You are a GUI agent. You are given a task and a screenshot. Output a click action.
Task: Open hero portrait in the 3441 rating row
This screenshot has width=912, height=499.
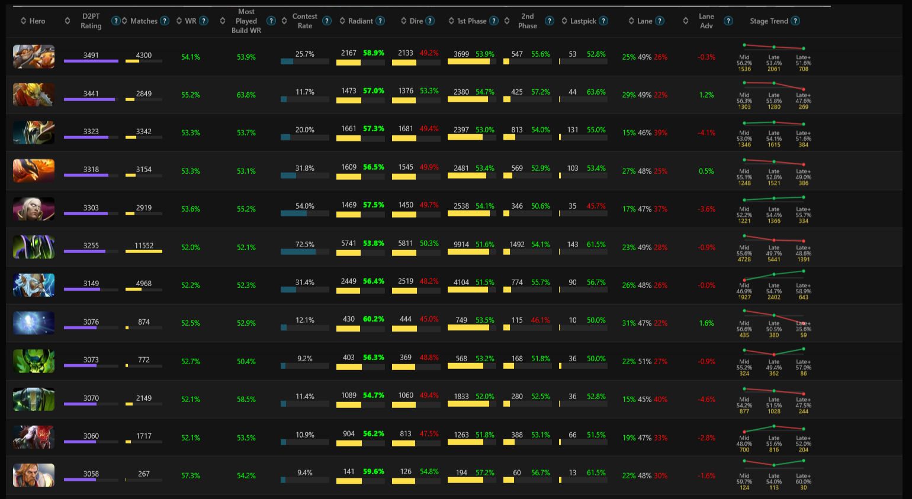34,95
